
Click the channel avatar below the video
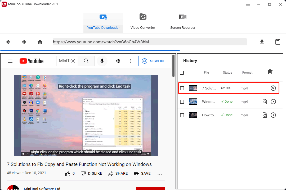click(13, 187)
